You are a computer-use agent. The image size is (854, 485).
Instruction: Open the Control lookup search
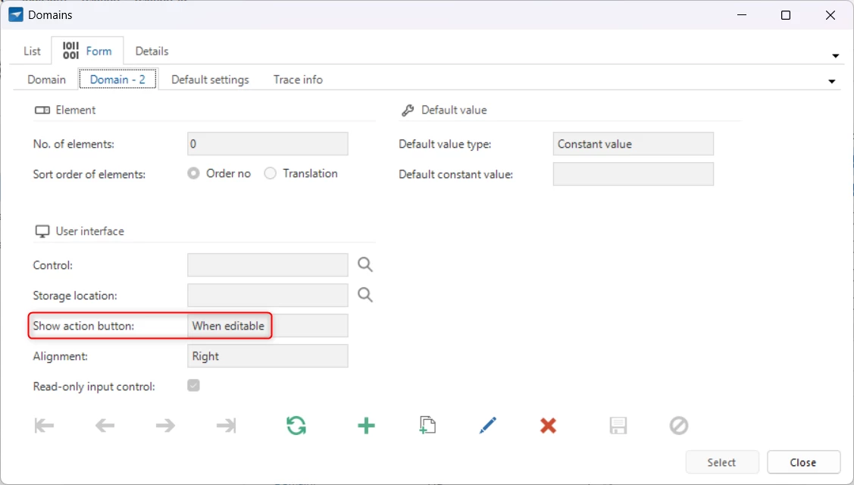click(x=365, y=264)
